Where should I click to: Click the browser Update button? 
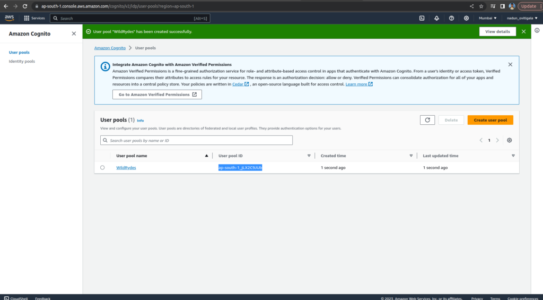pos(529,6)
